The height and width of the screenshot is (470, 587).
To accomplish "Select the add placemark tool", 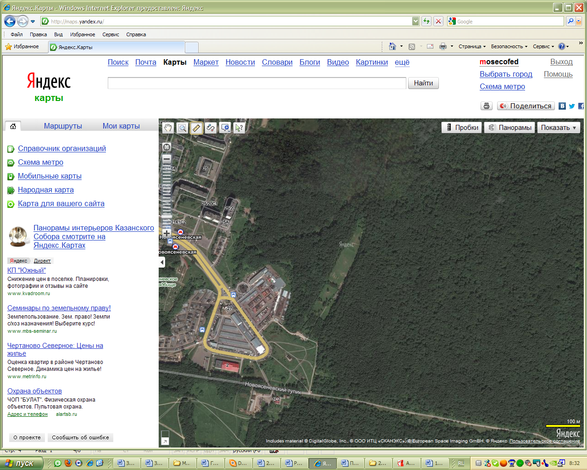I will click(x=224, y=128).
